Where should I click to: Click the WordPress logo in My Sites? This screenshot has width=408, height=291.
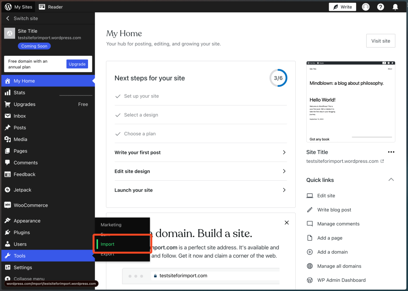pos(8,7)
